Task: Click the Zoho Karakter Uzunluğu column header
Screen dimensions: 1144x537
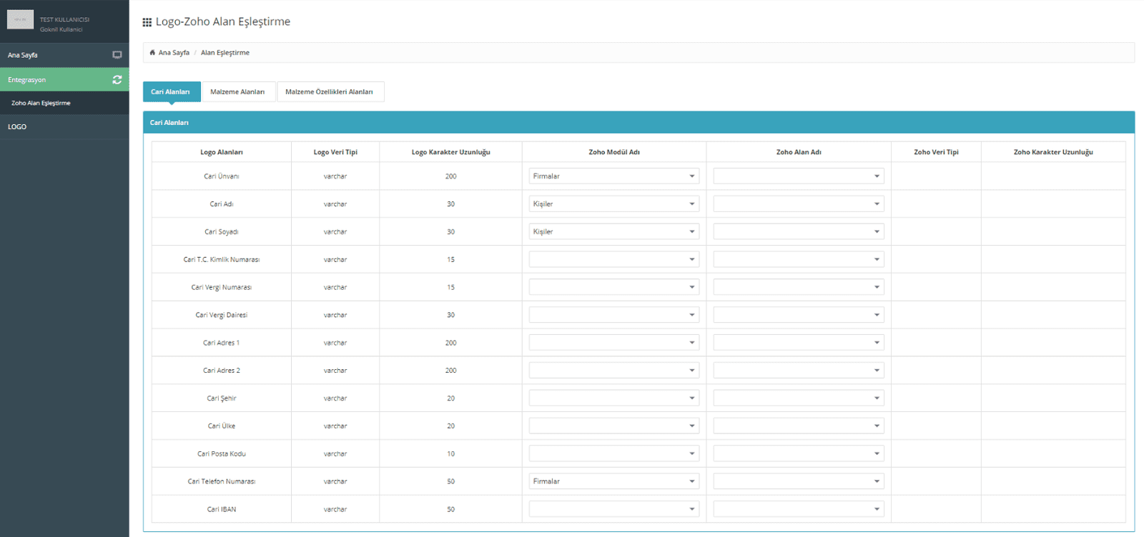Action: (1053, 152)
